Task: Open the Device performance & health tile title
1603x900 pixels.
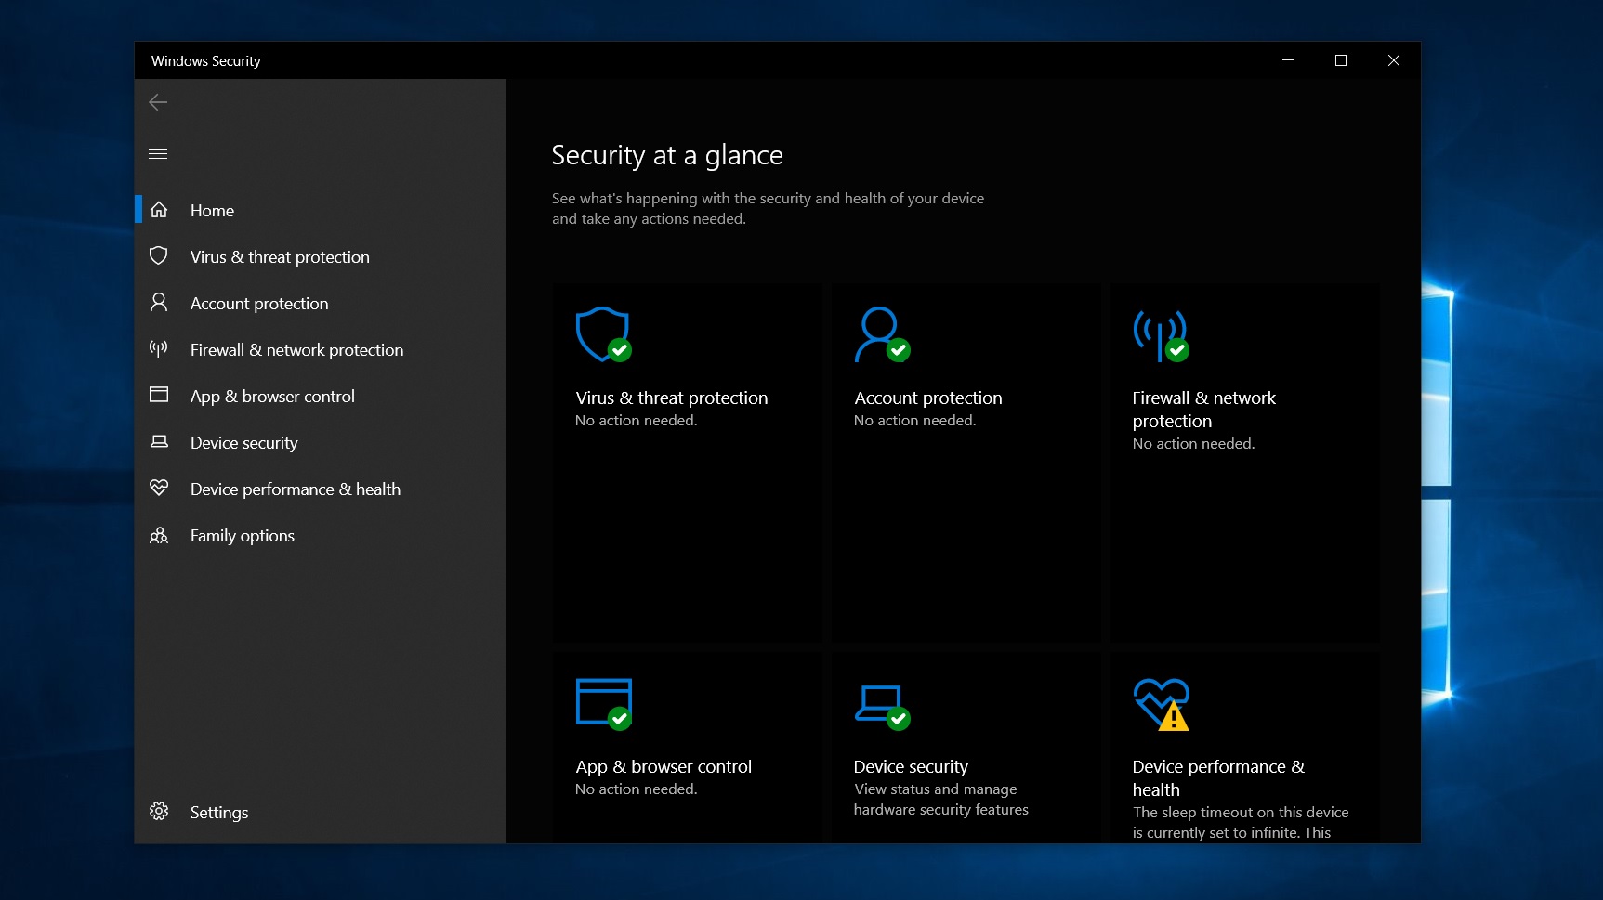Action: [x=1218, y=778]
